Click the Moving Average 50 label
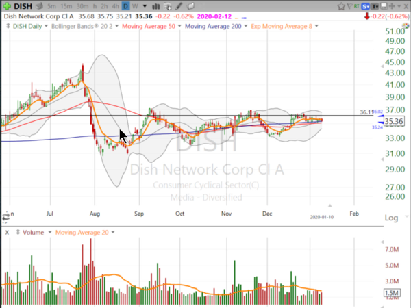411x308 pixels. point(149,26)
